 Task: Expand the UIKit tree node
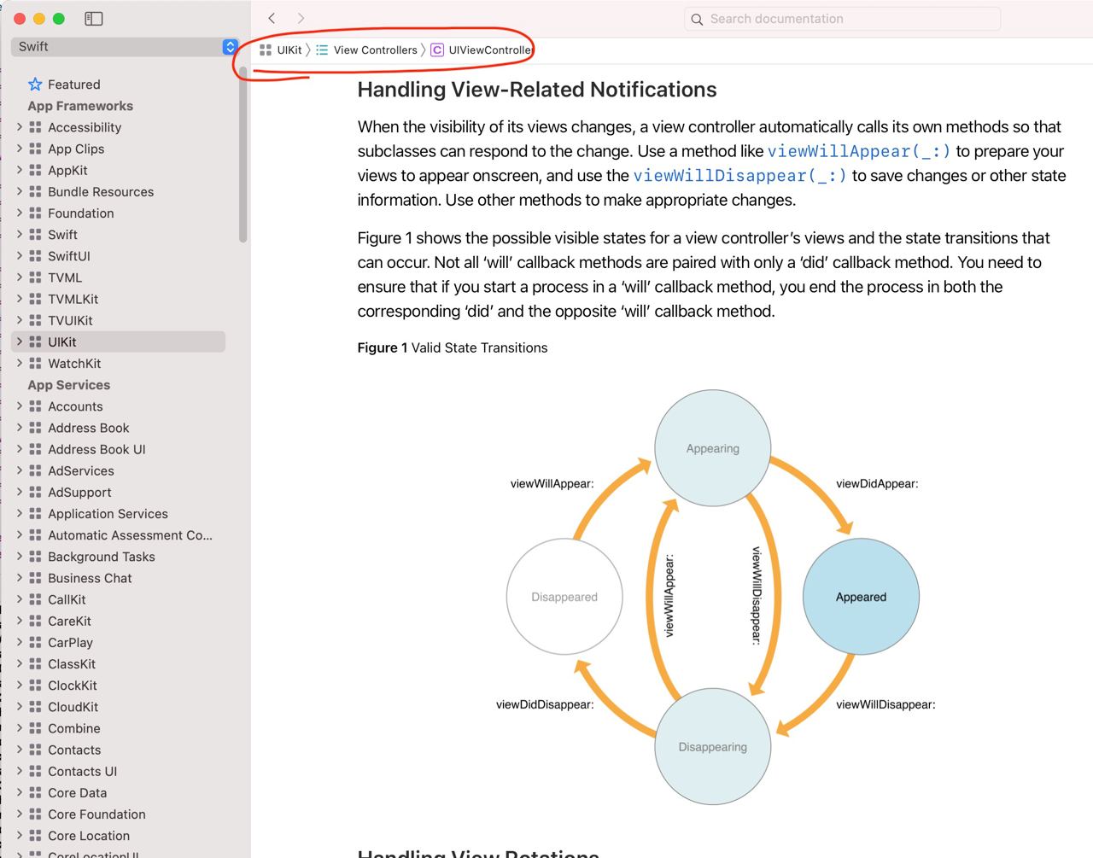pos(20,341)
